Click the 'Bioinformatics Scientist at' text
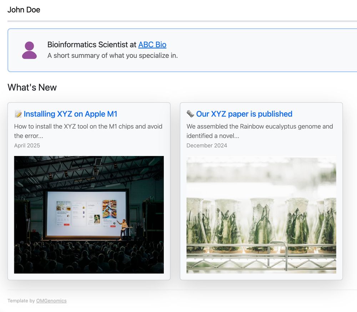The image size is (357, 312). tap(92, 45)
